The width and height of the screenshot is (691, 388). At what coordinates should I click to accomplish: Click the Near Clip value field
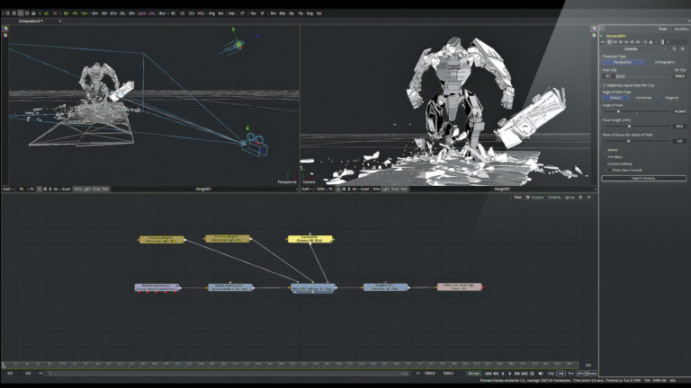[608, 76]
